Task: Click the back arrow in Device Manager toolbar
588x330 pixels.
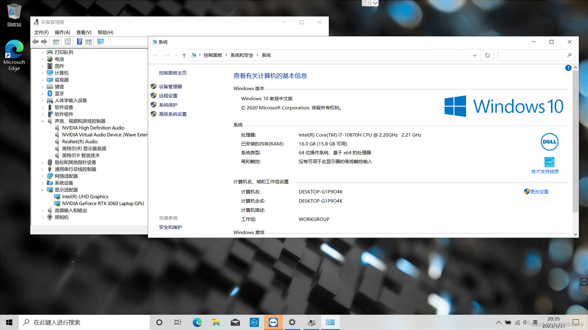Action: [35, 42]
